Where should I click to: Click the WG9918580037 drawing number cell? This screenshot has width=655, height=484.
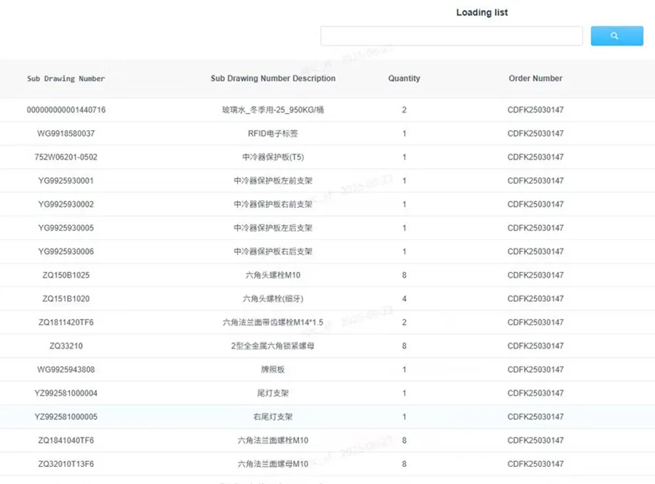[66, 134]
